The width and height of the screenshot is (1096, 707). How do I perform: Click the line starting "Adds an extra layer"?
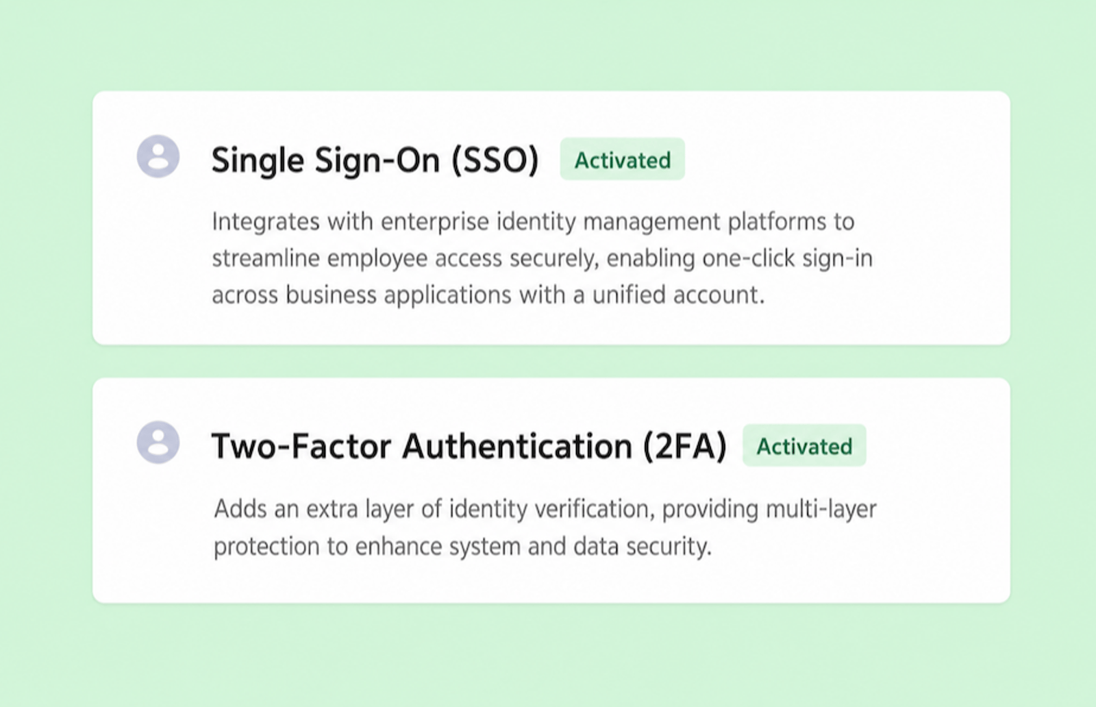[x=545, y=509]
